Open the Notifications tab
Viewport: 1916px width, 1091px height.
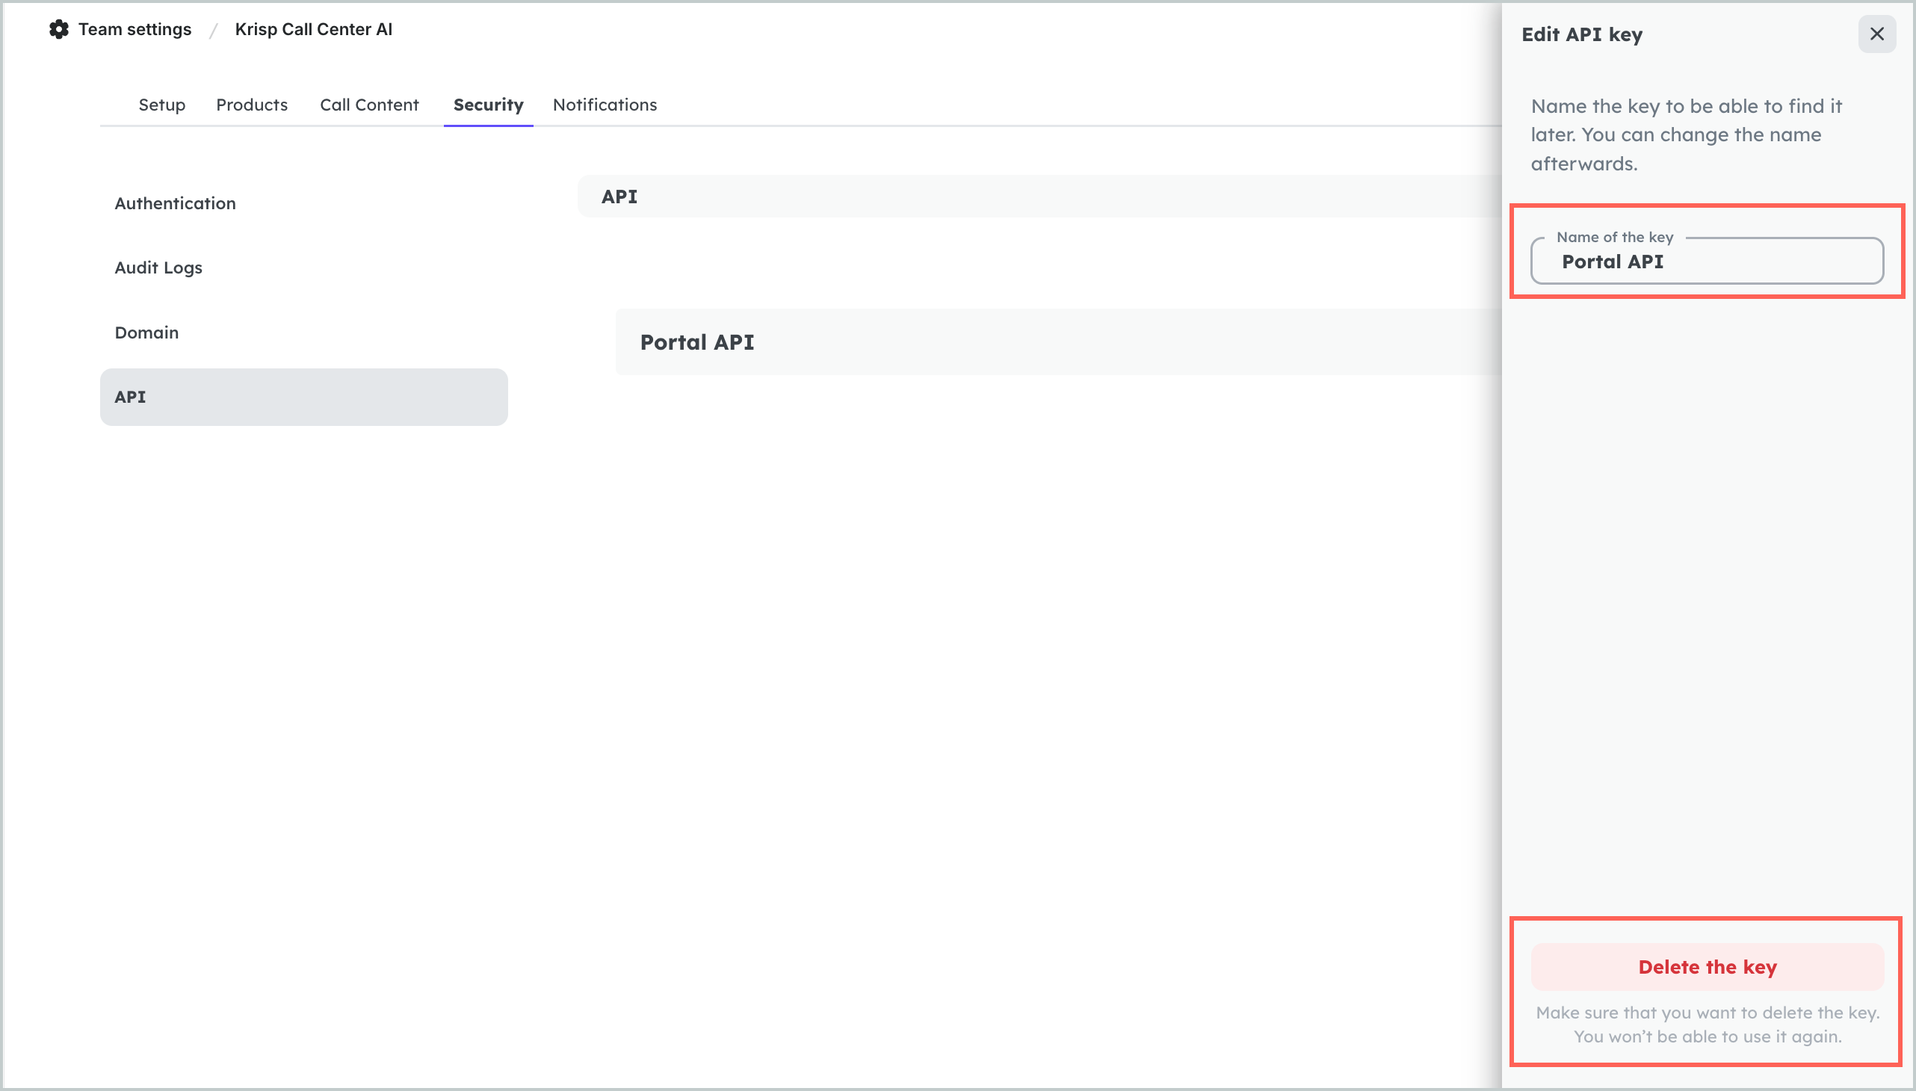click(605, 105)
